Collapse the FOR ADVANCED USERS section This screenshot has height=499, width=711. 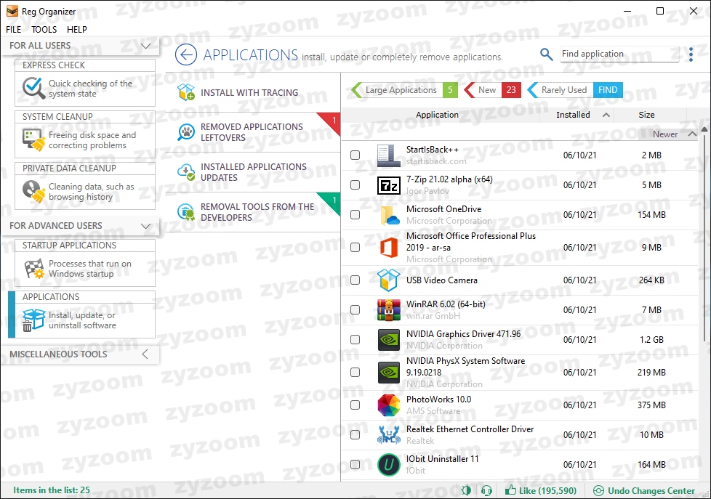point(145,226)
